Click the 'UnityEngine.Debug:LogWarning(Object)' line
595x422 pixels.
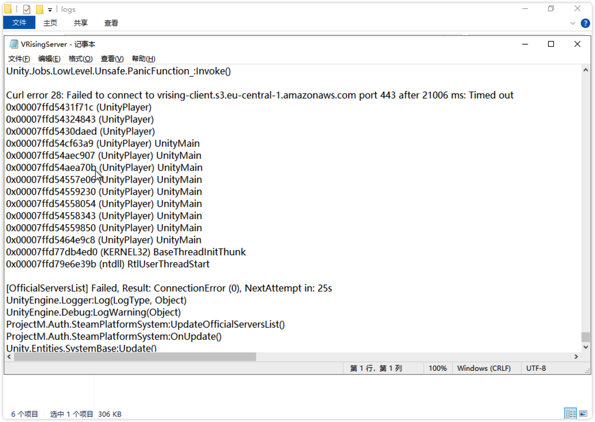94,313
